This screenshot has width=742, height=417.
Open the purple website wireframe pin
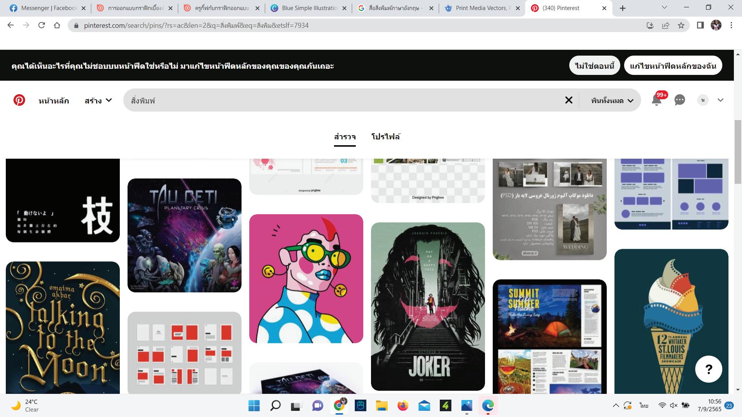(671, 194)
